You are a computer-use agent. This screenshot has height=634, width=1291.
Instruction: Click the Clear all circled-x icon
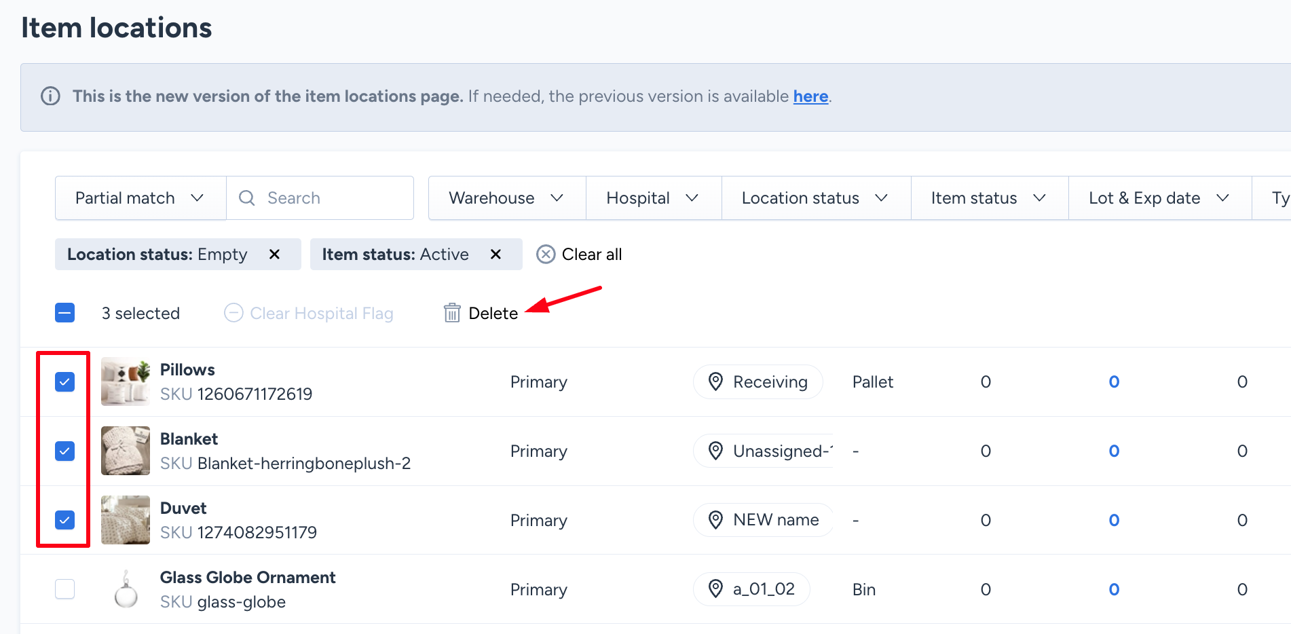point(546,254)
